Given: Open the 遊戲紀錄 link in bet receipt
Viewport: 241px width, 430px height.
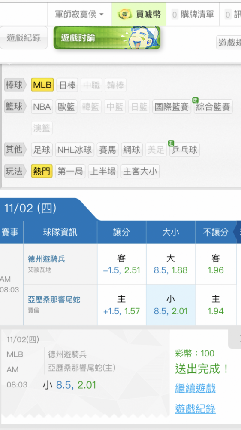Looking at the screenshot, I should [x=195, y=409].
